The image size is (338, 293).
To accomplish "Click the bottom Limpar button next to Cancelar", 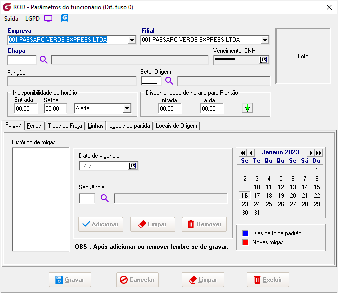I will [203, 280].
